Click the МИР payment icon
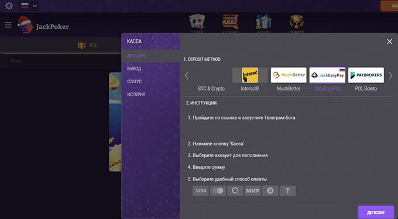This screenshot has height=219, width=398. [x=253, y=190]
